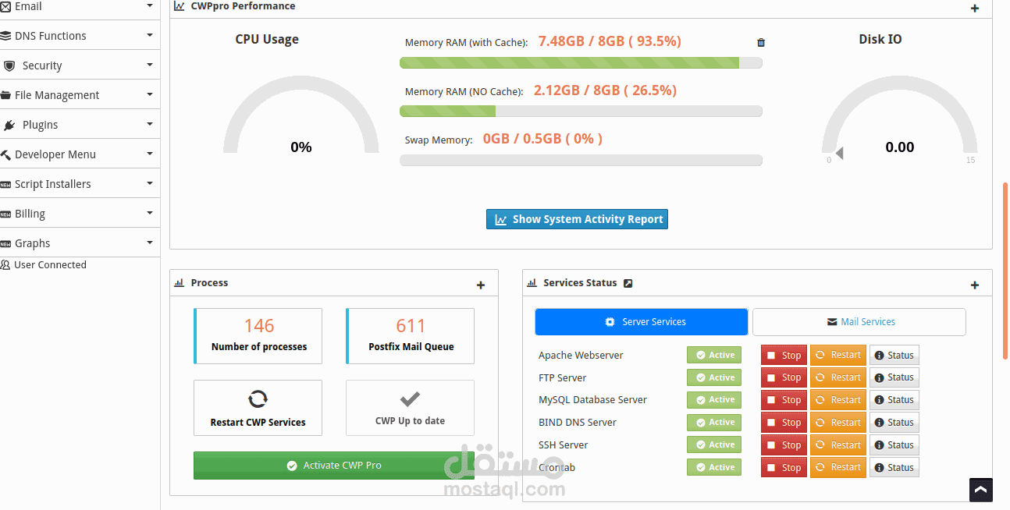Stop the BIND DNS Server

pos(784,423)
